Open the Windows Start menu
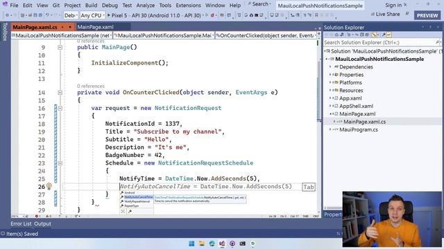 [x=191, y=243]
